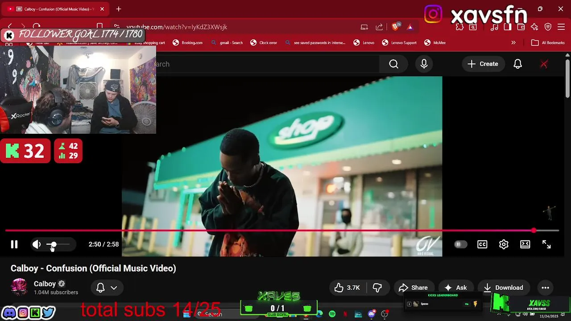Click the YouTube search input field
Screen dimensions: 571x321
268,64
